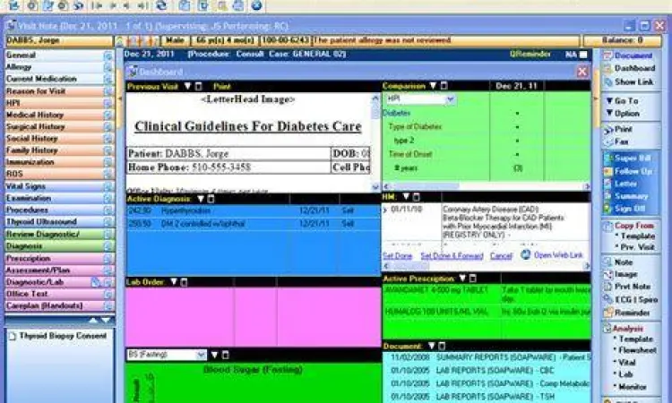Toggle the box icon on Document header
672x403 pixels.
coord(442,346)
